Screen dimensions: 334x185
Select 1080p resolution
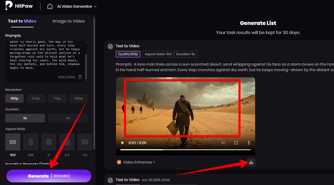click(79, 98)
